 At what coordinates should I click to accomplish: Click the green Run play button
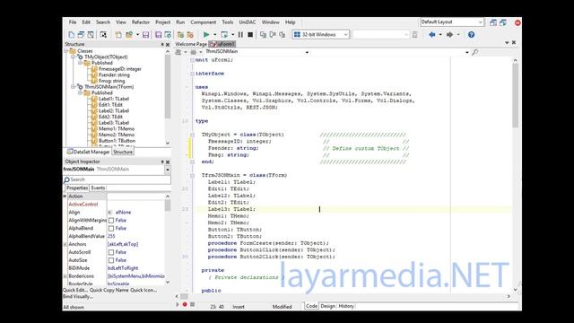tap(206, 34)
